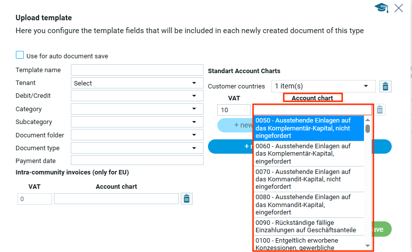Image resolution: width=412 pixels, height=252 pixels.
Task: Open the Tenant Select dropdown
Action: (x=137, y=83)
